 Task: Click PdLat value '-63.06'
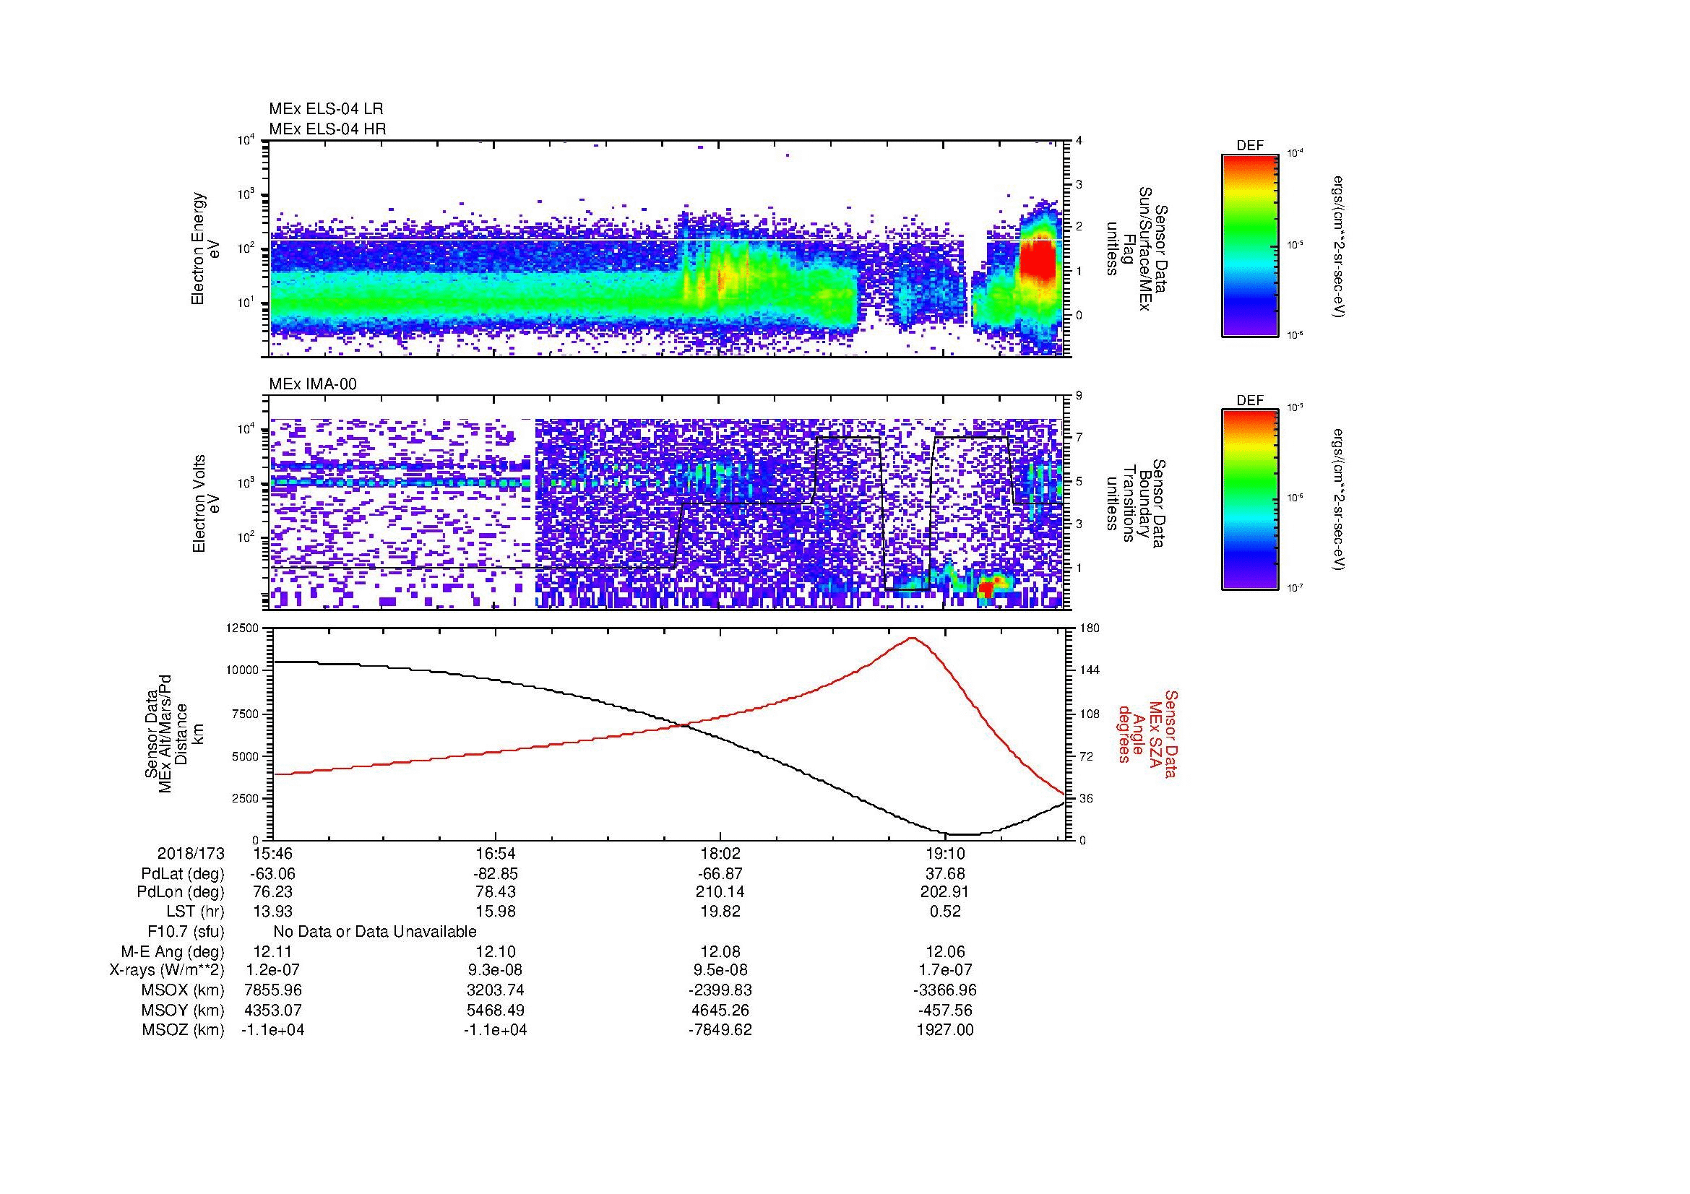273,874
